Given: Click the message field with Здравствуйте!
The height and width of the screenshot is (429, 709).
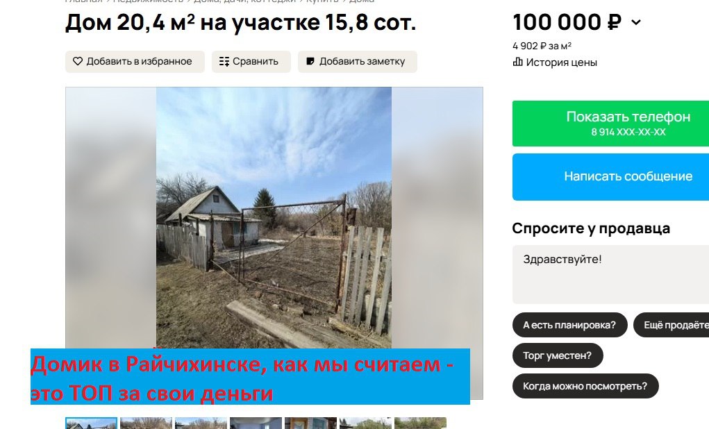Looking at the screenshot, I should coord(610,274).
